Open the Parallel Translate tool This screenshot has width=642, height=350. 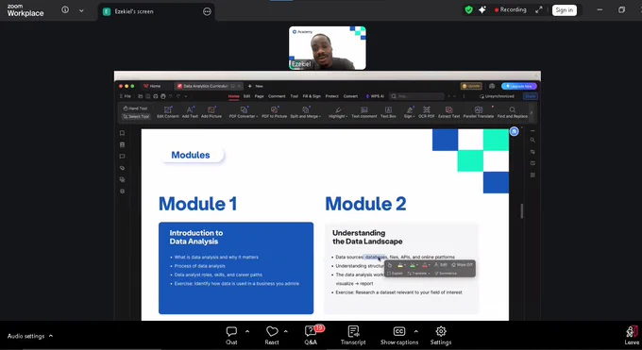click(x=479, y=112)
